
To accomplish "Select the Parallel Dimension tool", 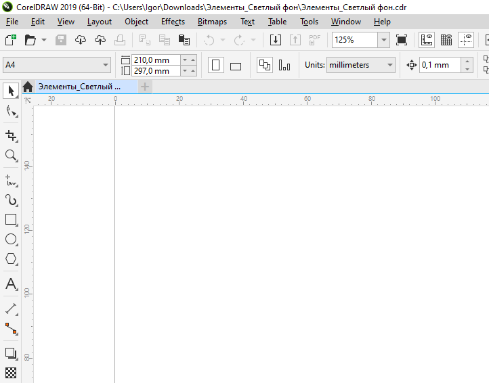I will [x=11, y=309].
